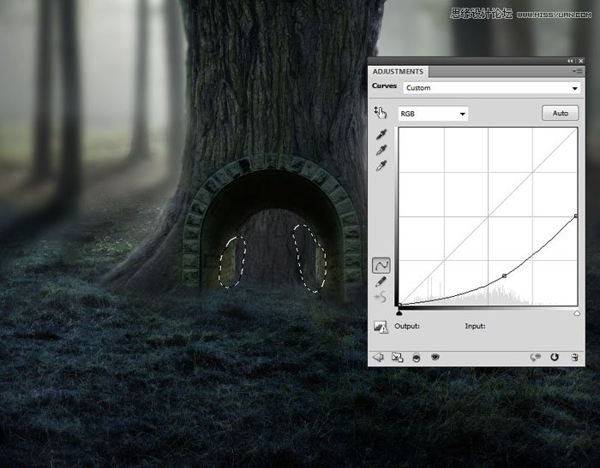Select the pencil draw curve tool
The image size is (600, 468).
click(381, 282)
